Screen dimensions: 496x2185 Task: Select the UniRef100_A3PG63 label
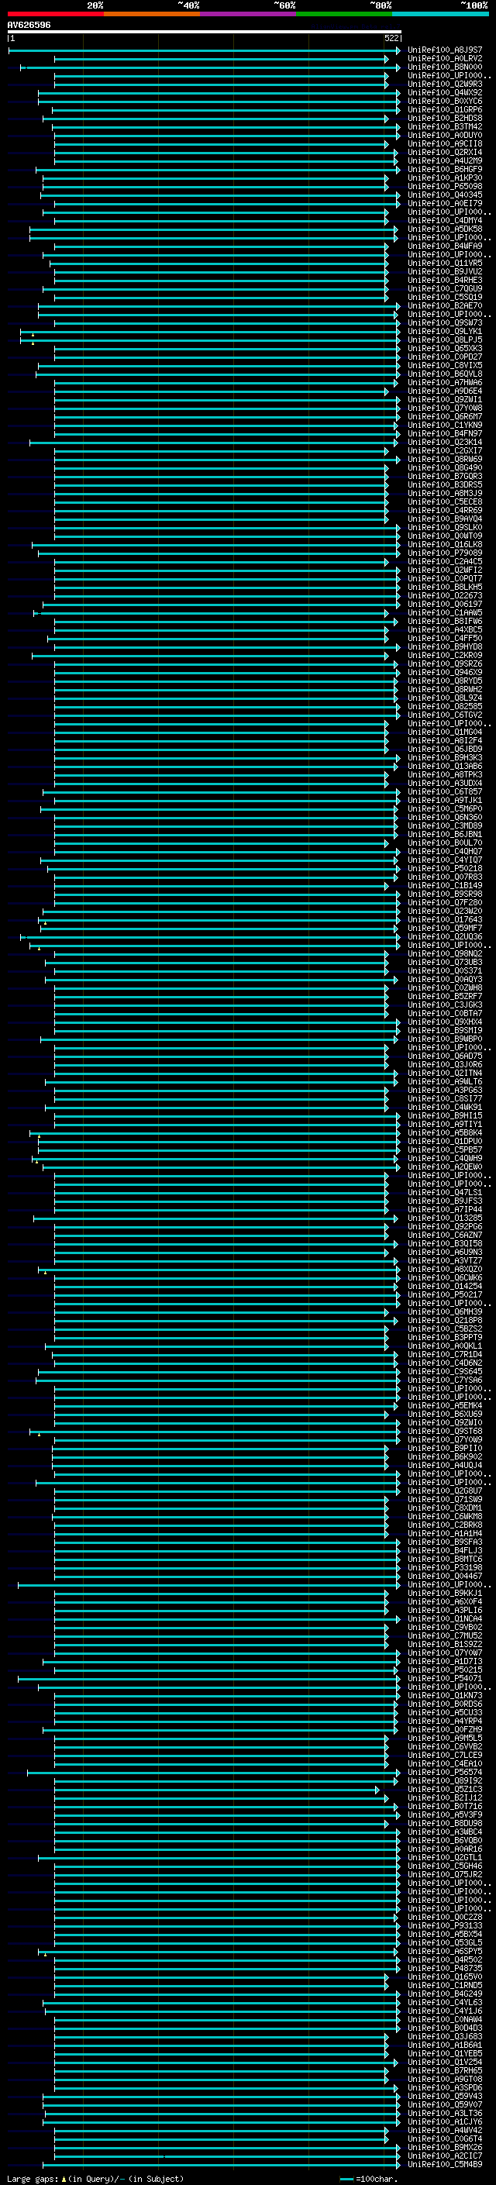[445, 1090]
